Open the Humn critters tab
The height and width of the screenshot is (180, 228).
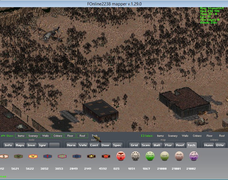[209, 145]
